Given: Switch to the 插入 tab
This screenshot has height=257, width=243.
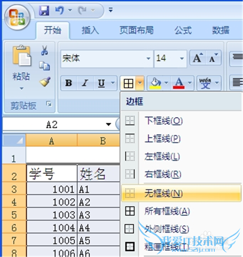Looking at the screenshot, I should (x=90, y=31).
